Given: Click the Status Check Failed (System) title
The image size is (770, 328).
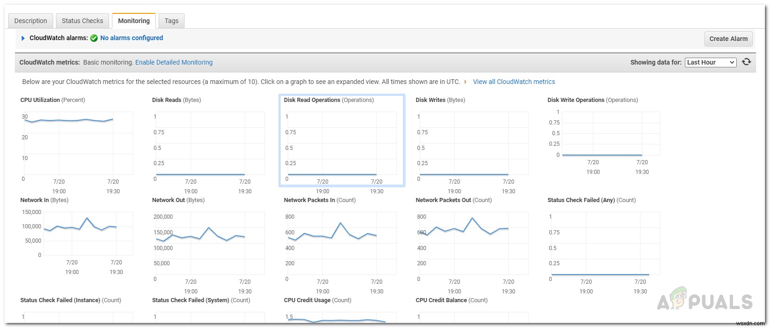Looking at the screenshot, I should click(x=201, y=300).
